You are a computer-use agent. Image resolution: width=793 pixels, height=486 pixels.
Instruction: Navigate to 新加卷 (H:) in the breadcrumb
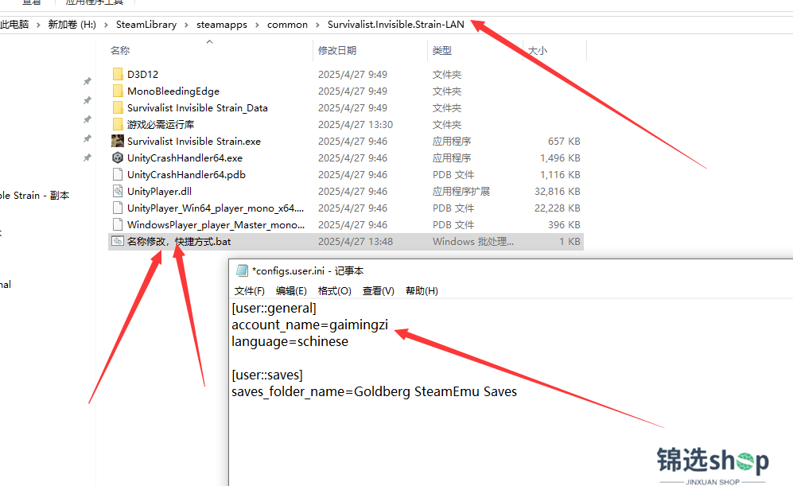point(72,25)
